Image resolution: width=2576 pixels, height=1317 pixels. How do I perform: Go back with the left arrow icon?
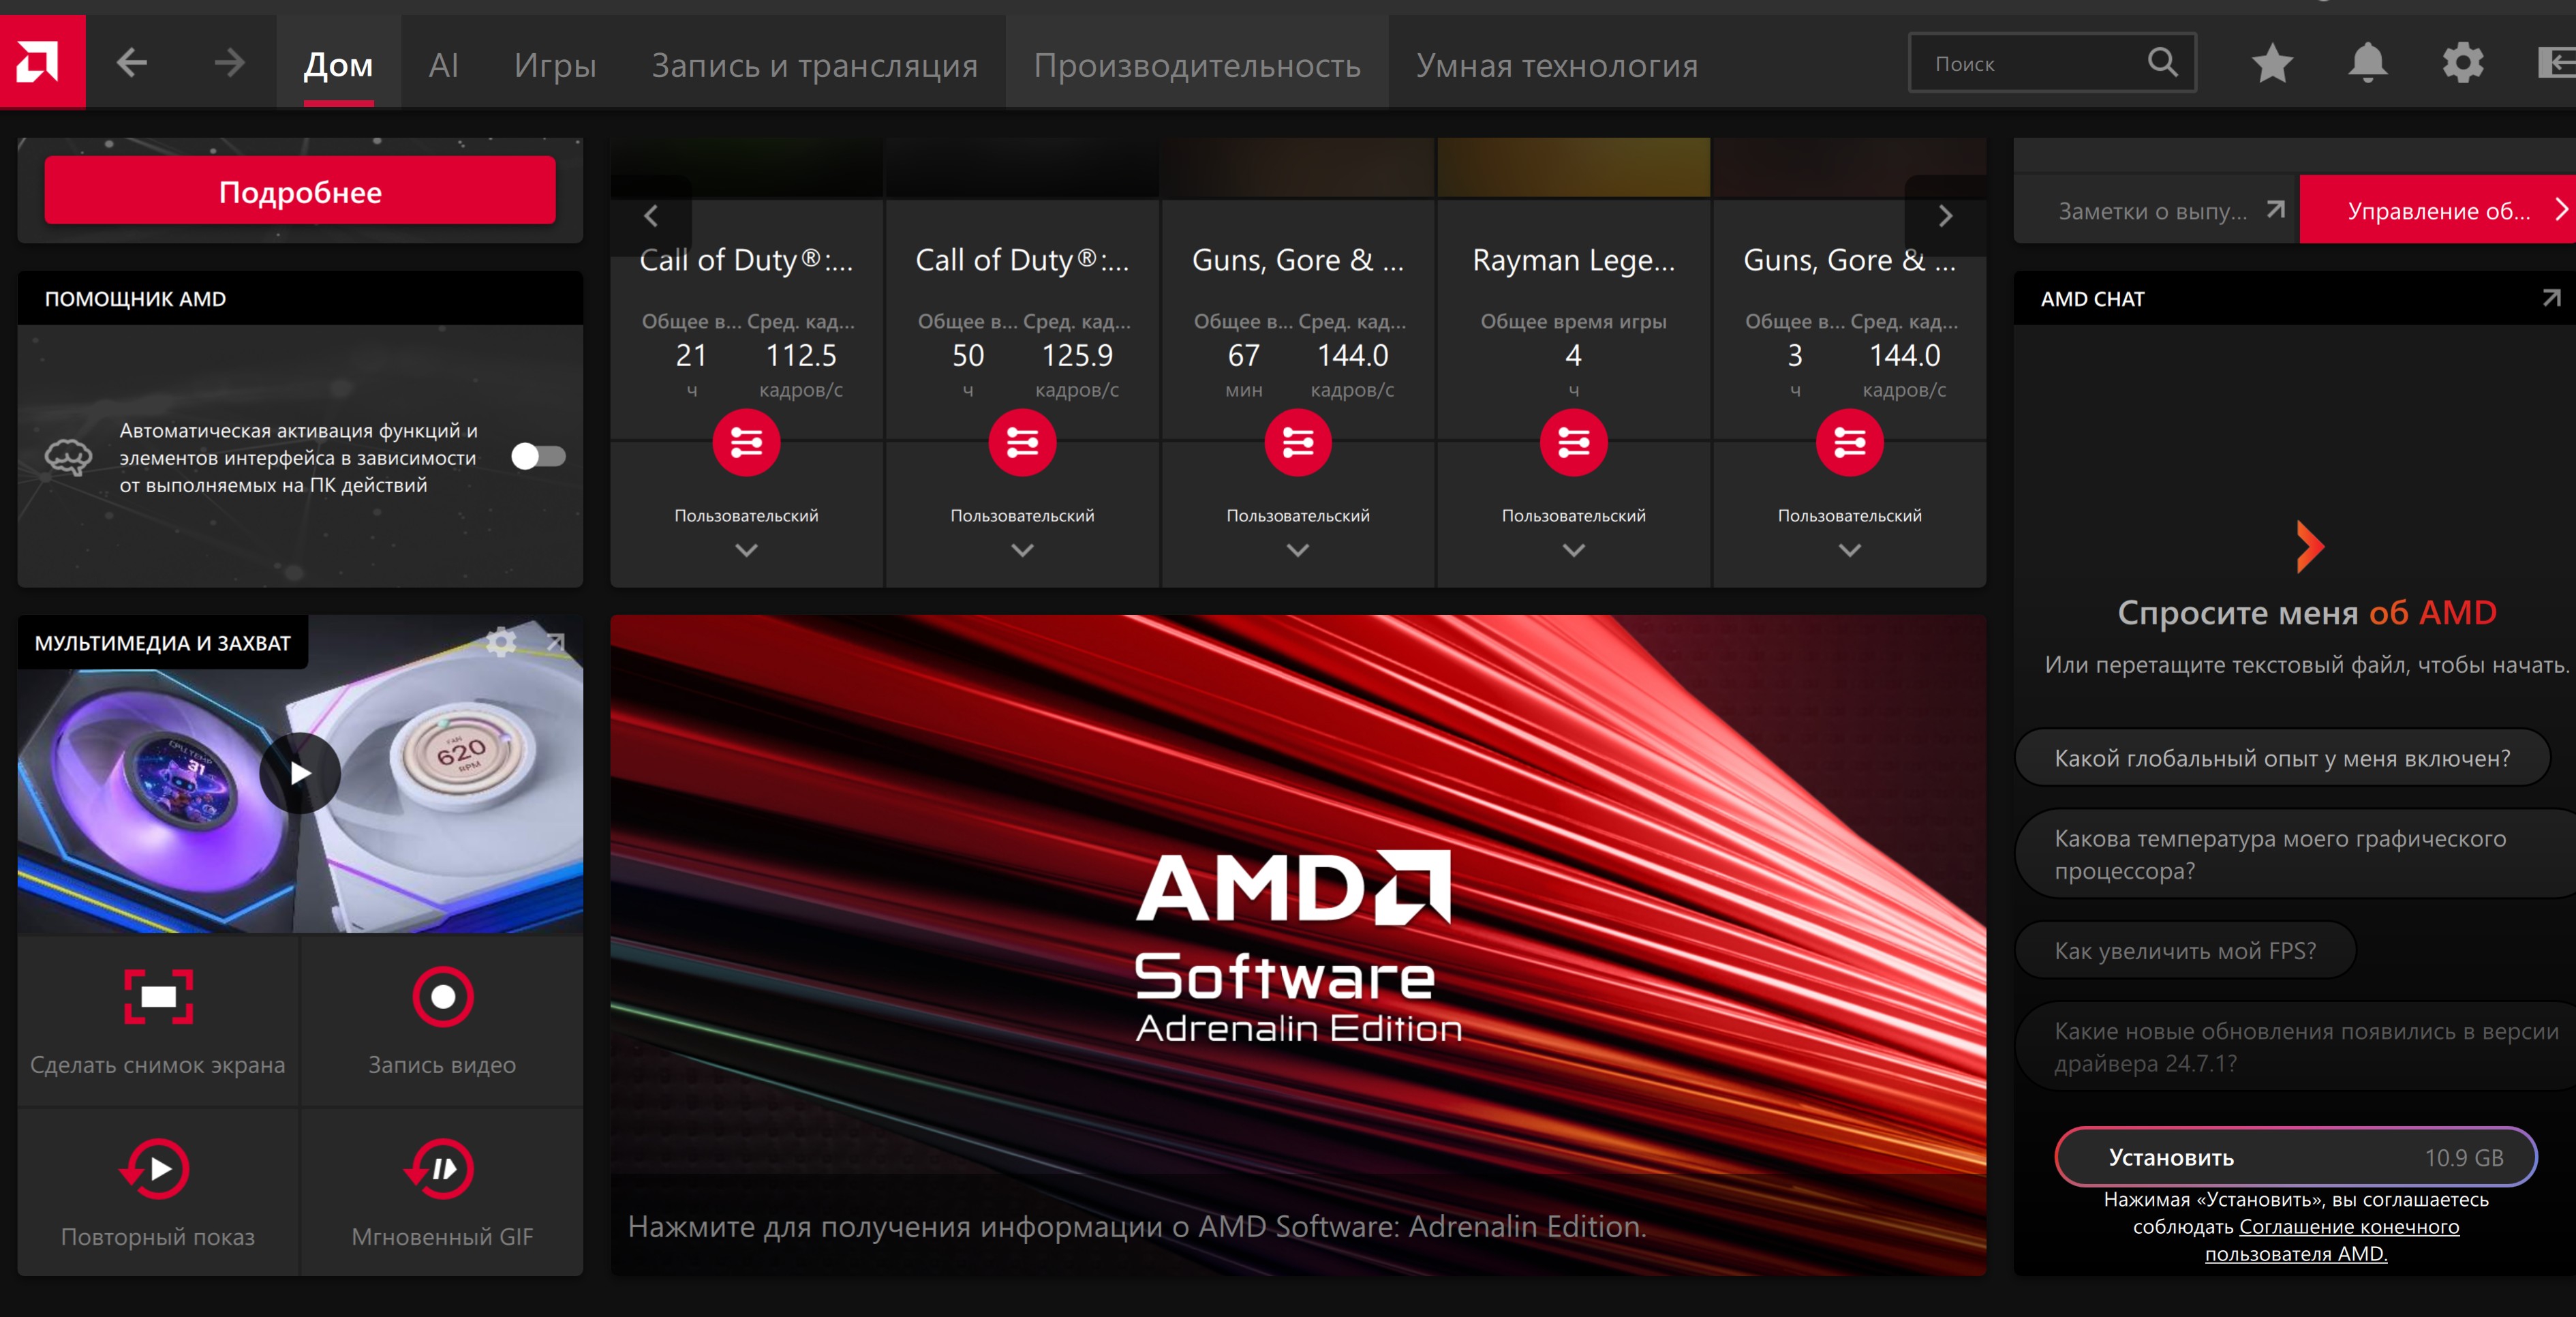pyautogui.click(x=132, y=63)
